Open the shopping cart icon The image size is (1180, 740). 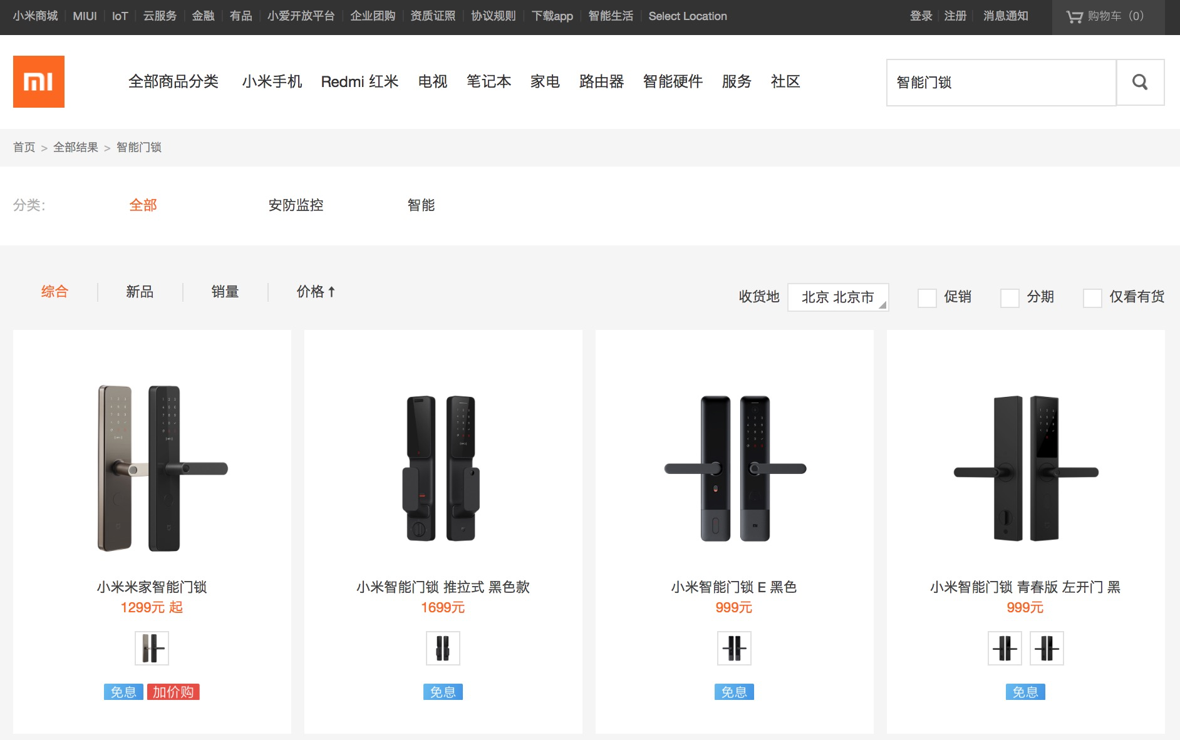[x=1074, y=17]
